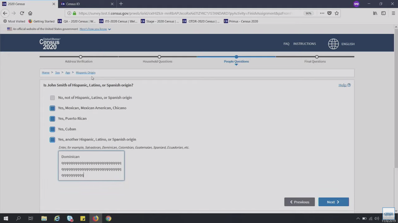Screen dimensions: 398x223
Task: Bookmark this page with star icon
Action: pyautogui.click(x=337, y=13)
